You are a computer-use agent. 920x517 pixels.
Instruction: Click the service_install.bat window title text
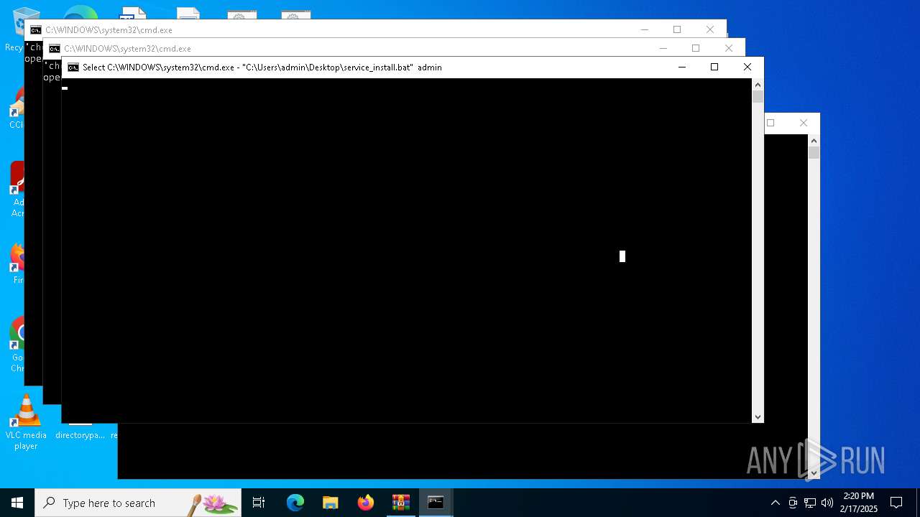coord(262,67)
